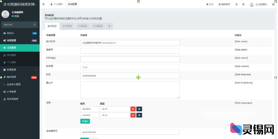Open 个人资料 in the sidebar submenu

(x=20, y=62)
